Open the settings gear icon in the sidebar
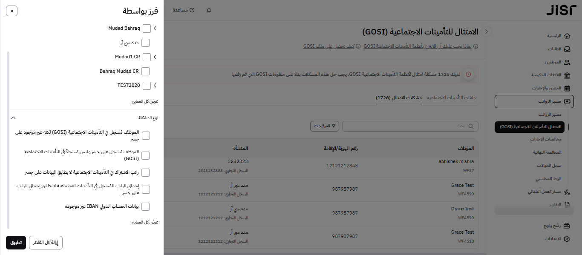Image resolution: width=582 pixels, height=255 pixels. tap(567, 239)
